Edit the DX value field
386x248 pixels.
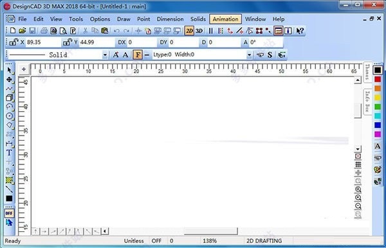[x=142, y=42]
